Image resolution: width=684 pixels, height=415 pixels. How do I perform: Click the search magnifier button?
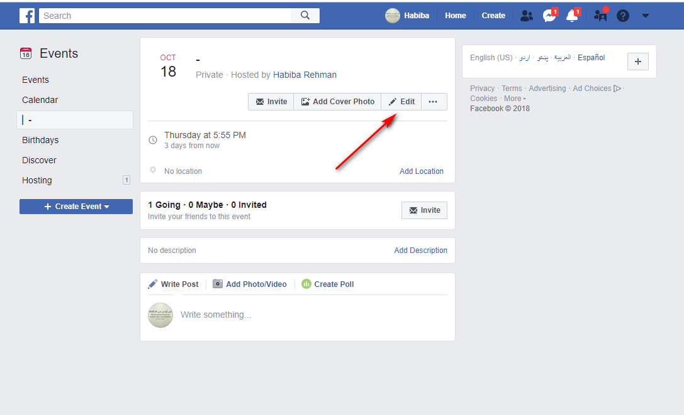coord(305,16)
